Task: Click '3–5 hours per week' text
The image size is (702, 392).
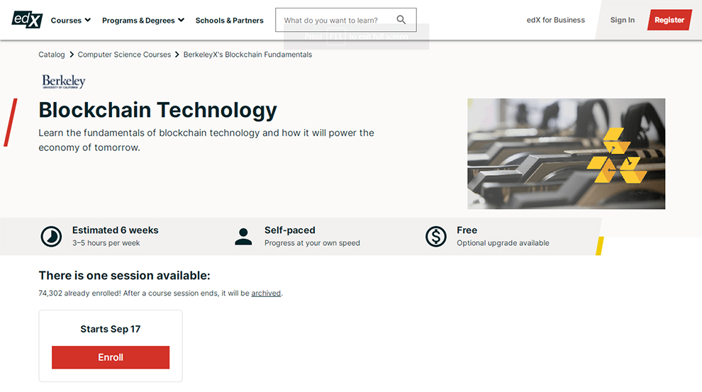Action: pos(106,243)
